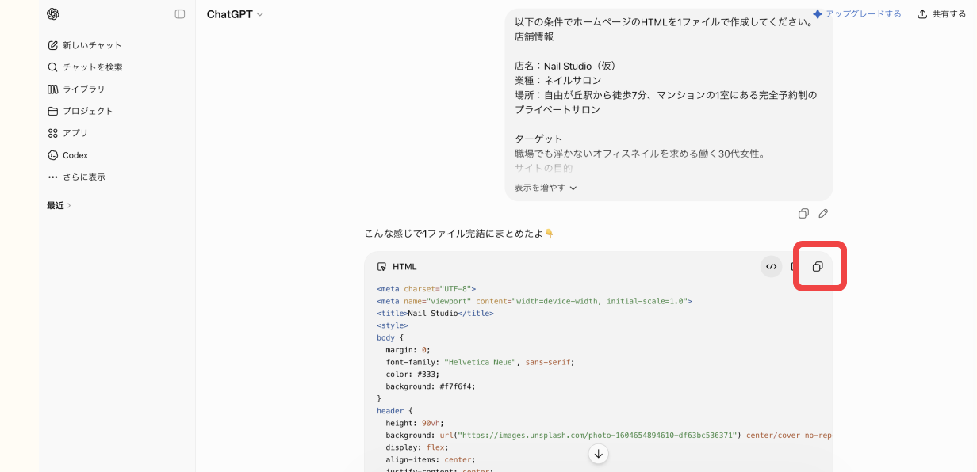Image resolution: width=977 pixels, height=472 pixels.
Task: Jump to bottom with the down-arrow button
Action: click(x=599, y=454)
